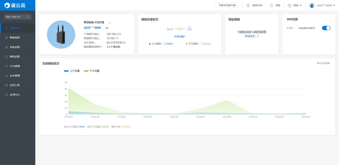Screen dimensions: 339x165
Task: Open the 本地设备1 link
Action: point(180,36)
